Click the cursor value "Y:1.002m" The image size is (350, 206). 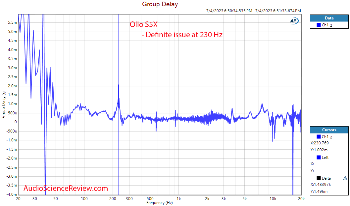coord(319,150)
